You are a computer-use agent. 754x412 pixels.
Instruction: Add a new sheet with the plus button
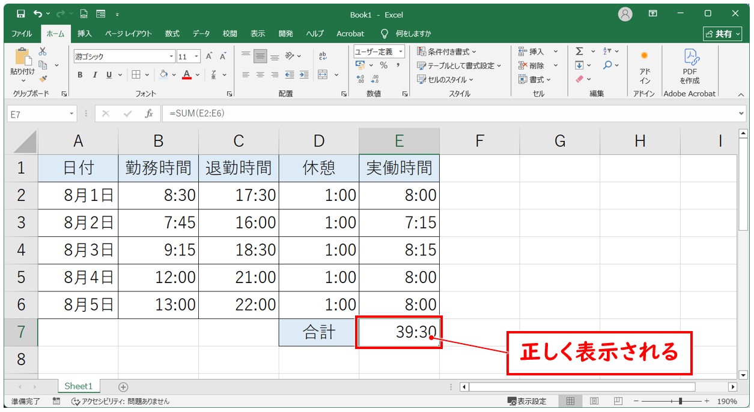123,387
